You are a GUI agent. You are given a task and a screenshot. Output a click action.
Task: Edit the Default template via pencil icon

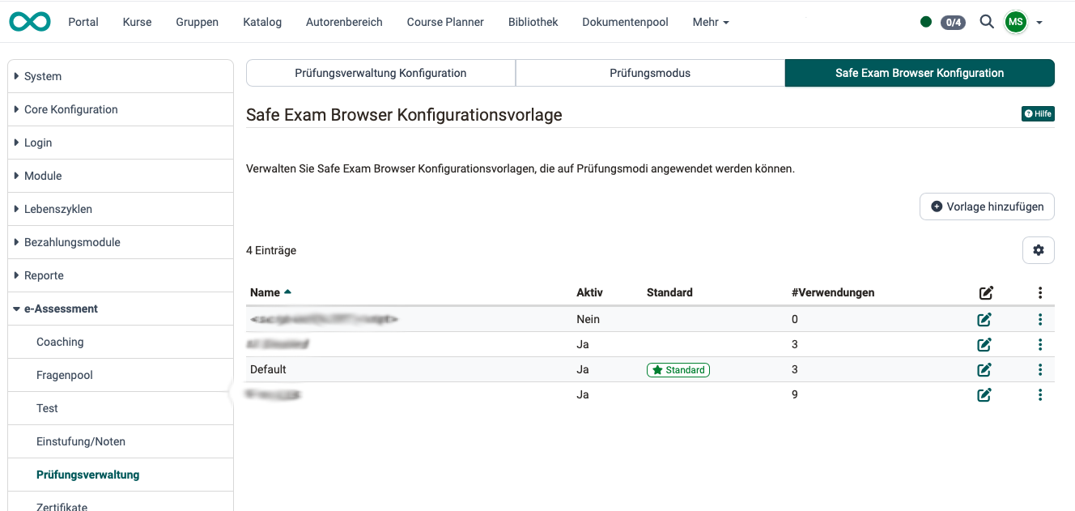click(x=984, y=369)
